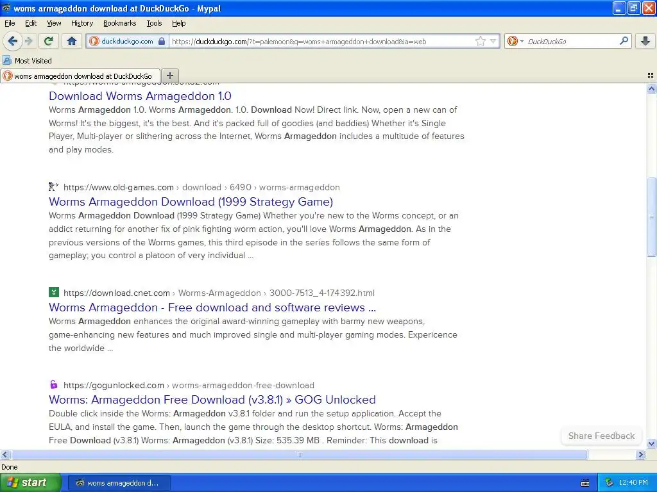Open the Most Visited bookmarks folder

click(x=27, y=61)
